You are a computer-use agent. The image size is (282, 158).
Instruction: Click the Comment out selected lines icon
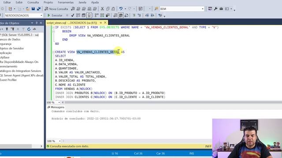(x=134, y=15)
